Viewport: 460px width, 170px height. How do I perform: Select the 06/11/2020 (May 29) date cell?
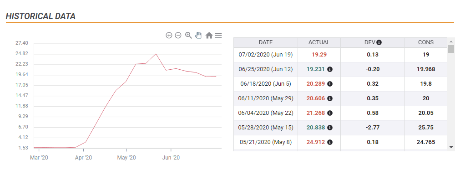(x=266, y=98)
